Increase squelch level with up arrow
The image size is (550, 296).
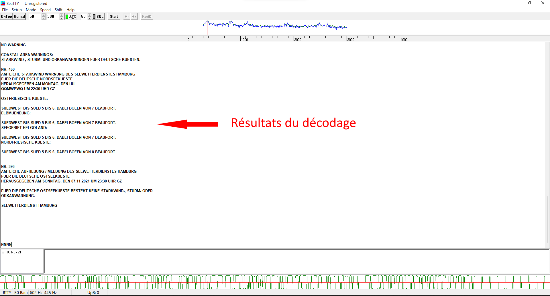89,15
